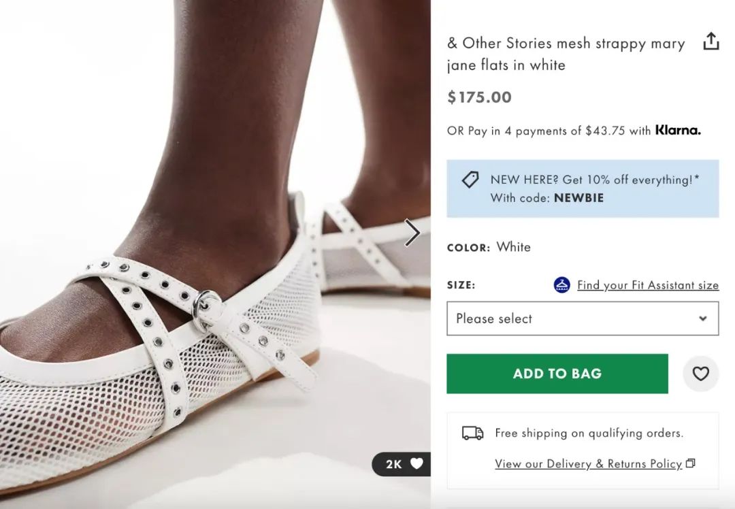Open 'Find your Fit Assistant size' link
The width and height of the screenshot is (735, 509).
click(x=647, y=285)
